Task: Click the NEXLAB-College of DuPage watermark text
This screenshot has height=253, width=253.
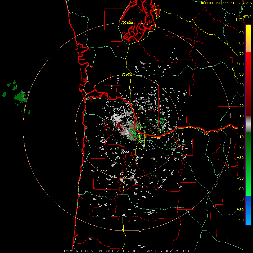Action: 226,3
